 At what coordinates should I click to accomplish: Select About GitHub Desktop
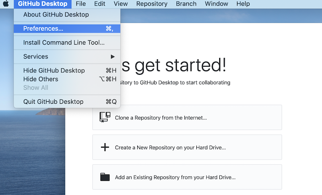tap(56, 14)
